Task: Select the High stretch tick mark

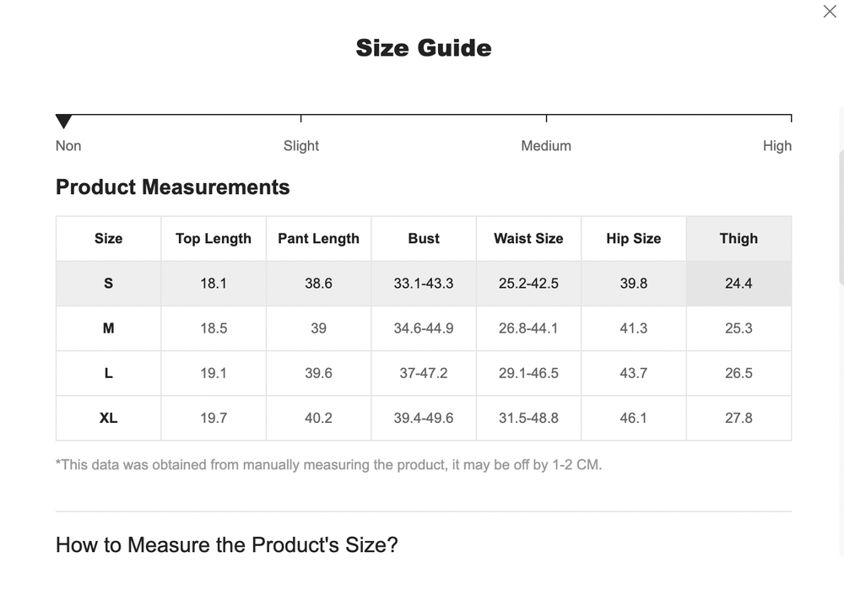Action: point(791,117)
